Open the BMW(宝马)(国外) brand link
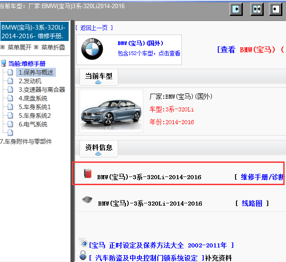 tap(140, 43)
